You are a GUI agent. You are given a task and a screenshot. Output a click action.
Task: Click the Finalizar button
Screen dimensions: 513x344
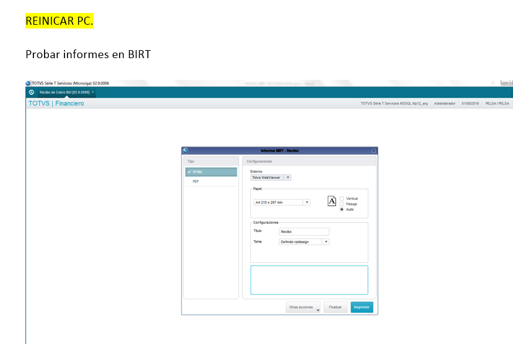click(335, 307)
